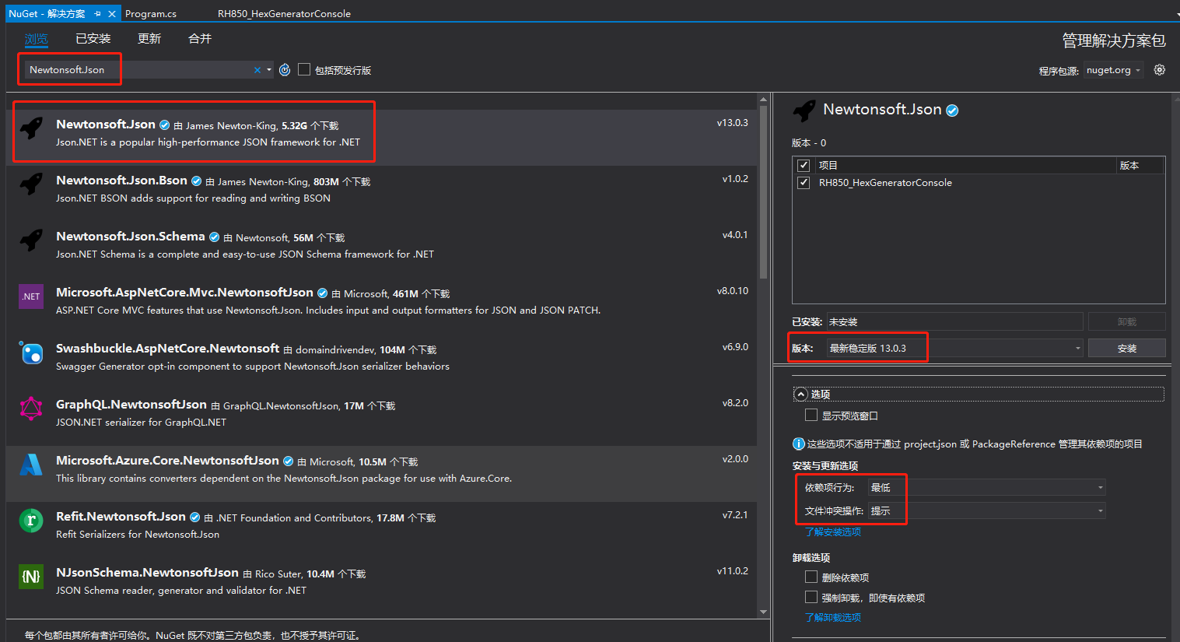Click the verified badge in the detail panel header
This screenshot has height=642, width=1180.
click(x=952, y=111)
